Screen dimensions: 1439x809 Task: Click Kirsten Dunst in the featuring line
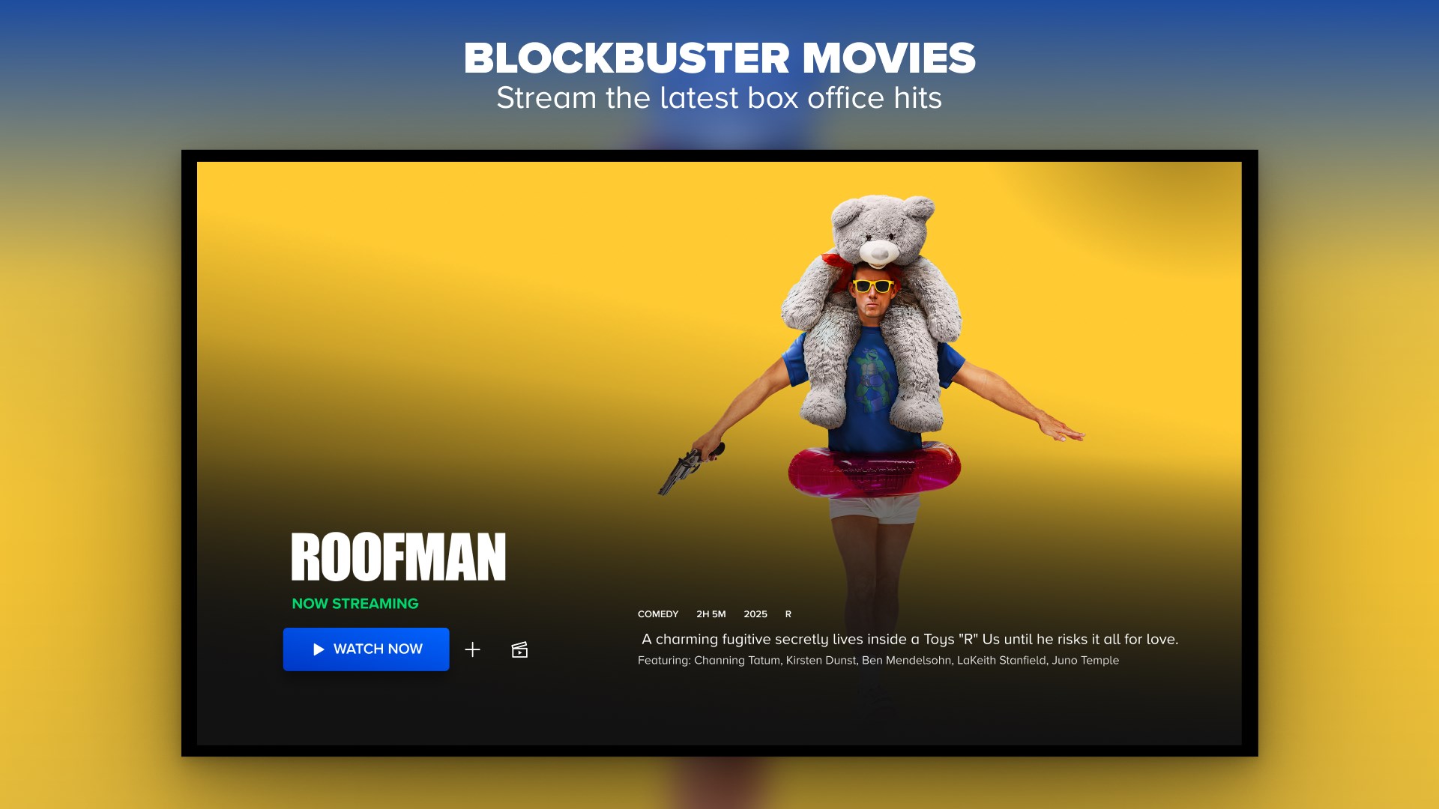point(823,661)
